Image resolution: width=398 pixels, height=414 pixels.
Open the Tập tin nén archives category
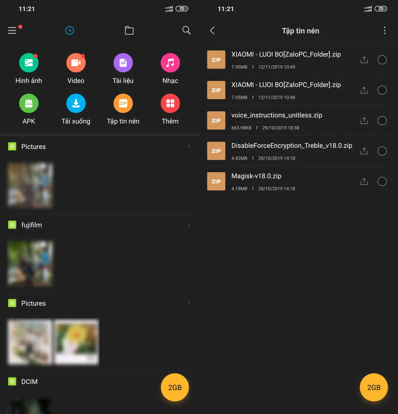pyautogui.click(x=123, y=103)
